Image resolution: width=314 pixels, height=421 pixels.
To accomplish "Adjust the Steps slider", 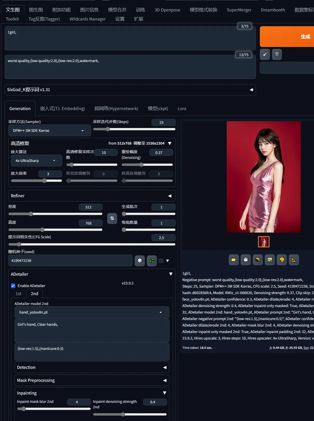I will (134, 129).
